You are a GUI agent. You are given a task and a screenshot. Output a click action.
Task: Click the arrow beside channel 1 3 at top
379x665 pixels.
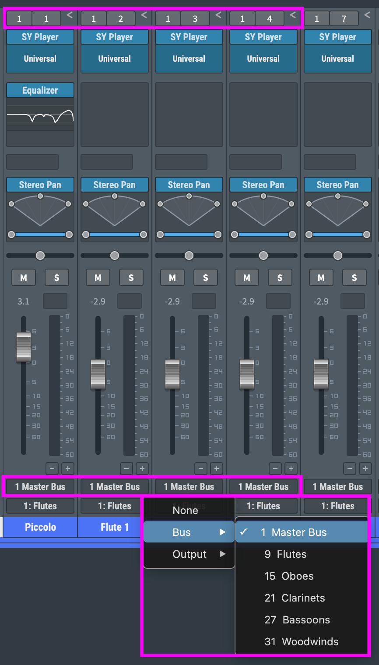click(218, 15)
